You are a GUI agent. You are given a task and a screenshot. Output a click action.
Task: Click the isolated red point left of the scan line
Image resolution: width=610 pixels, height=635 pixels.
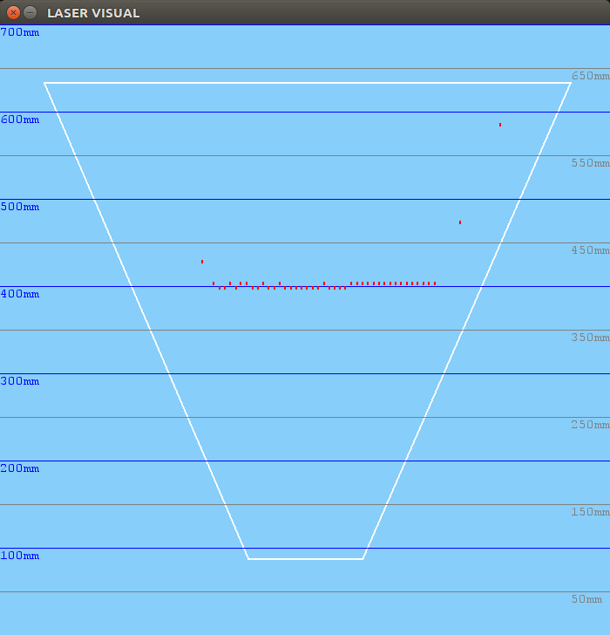click(x=202, y=262)
